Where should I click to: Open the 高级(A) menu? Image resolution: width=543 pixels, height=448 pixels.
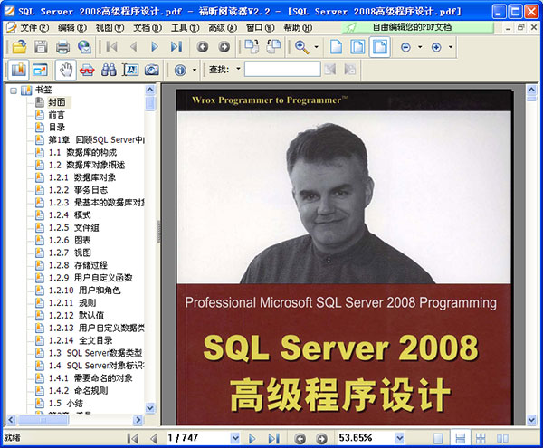(223, 28)
